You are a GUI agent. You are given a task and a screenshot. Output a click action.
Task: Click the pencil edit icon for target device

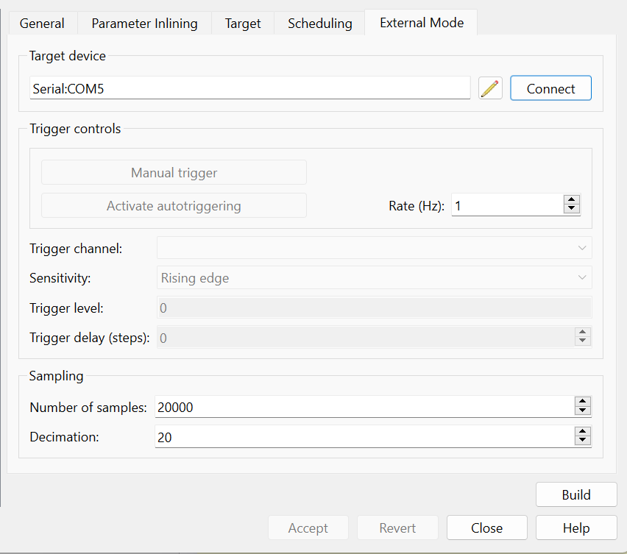tap(490, 88)
